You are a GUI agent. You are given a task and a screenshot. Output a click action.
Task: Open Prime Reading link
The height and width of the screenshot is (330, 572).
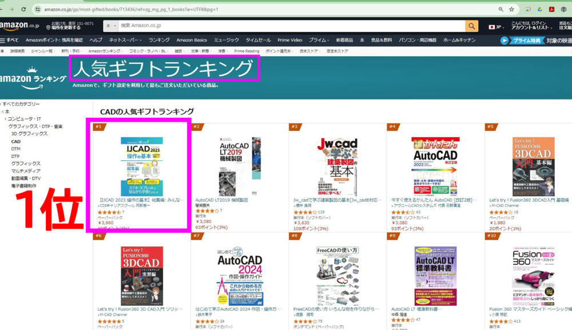click(247, 51)
